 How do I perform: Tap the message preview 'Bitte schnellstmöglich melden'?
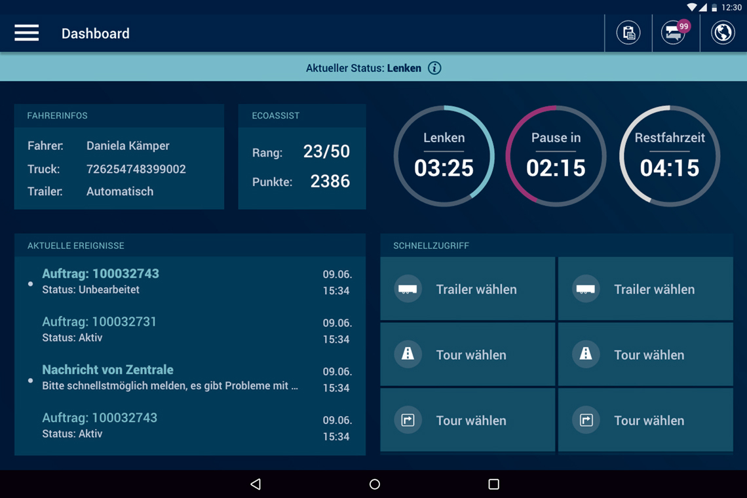coord(170,386)
